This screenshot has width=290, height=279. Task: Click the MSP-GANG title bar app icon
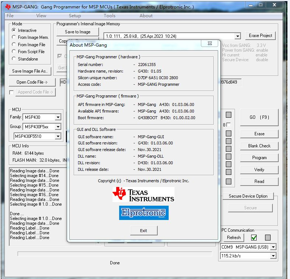tap(8, 7)
